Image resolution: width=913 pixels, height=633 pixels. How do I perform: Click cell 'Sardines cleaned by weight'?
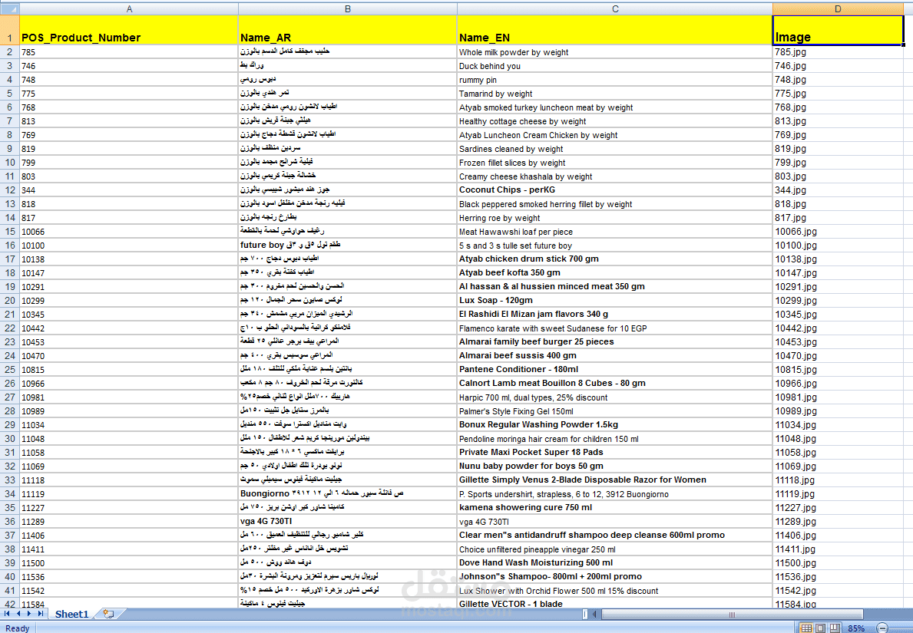615,149
